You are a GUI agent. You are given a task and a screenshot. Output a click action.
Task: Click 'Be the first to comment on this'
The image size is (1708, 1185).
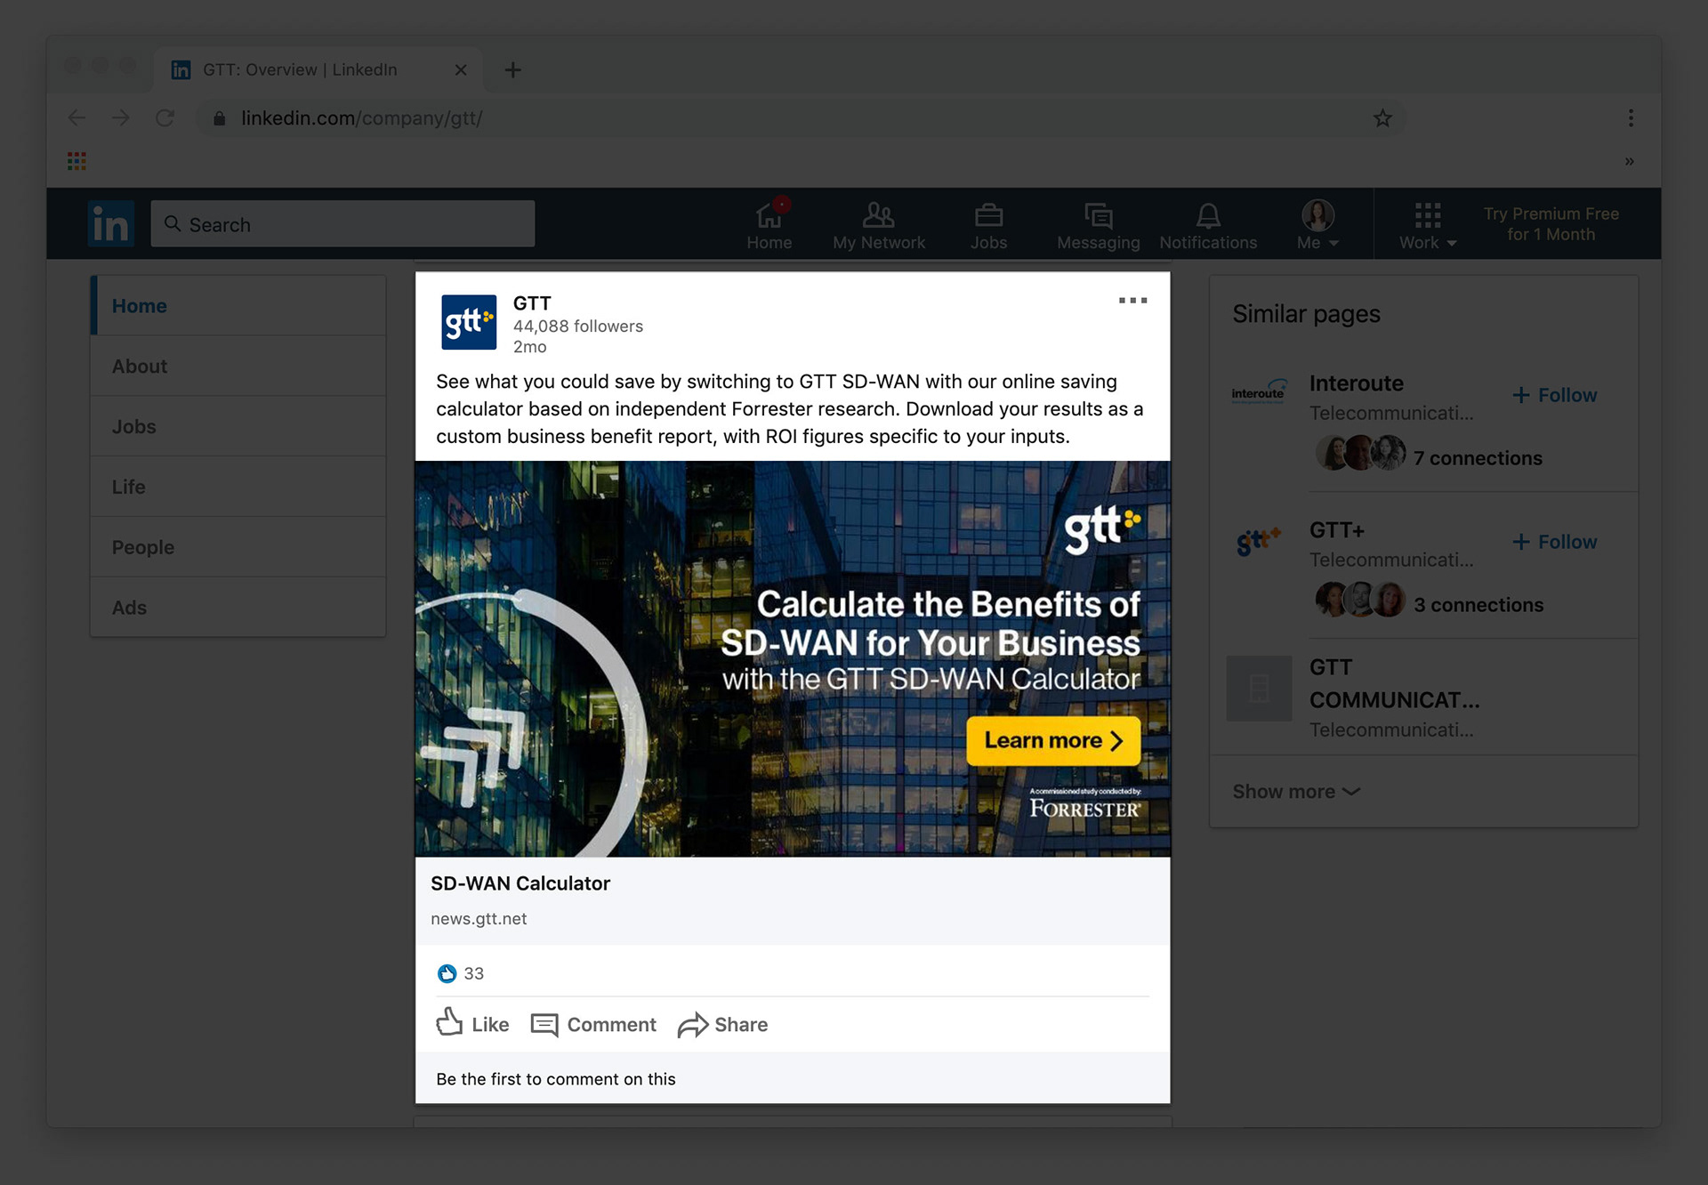point(556,1079)
